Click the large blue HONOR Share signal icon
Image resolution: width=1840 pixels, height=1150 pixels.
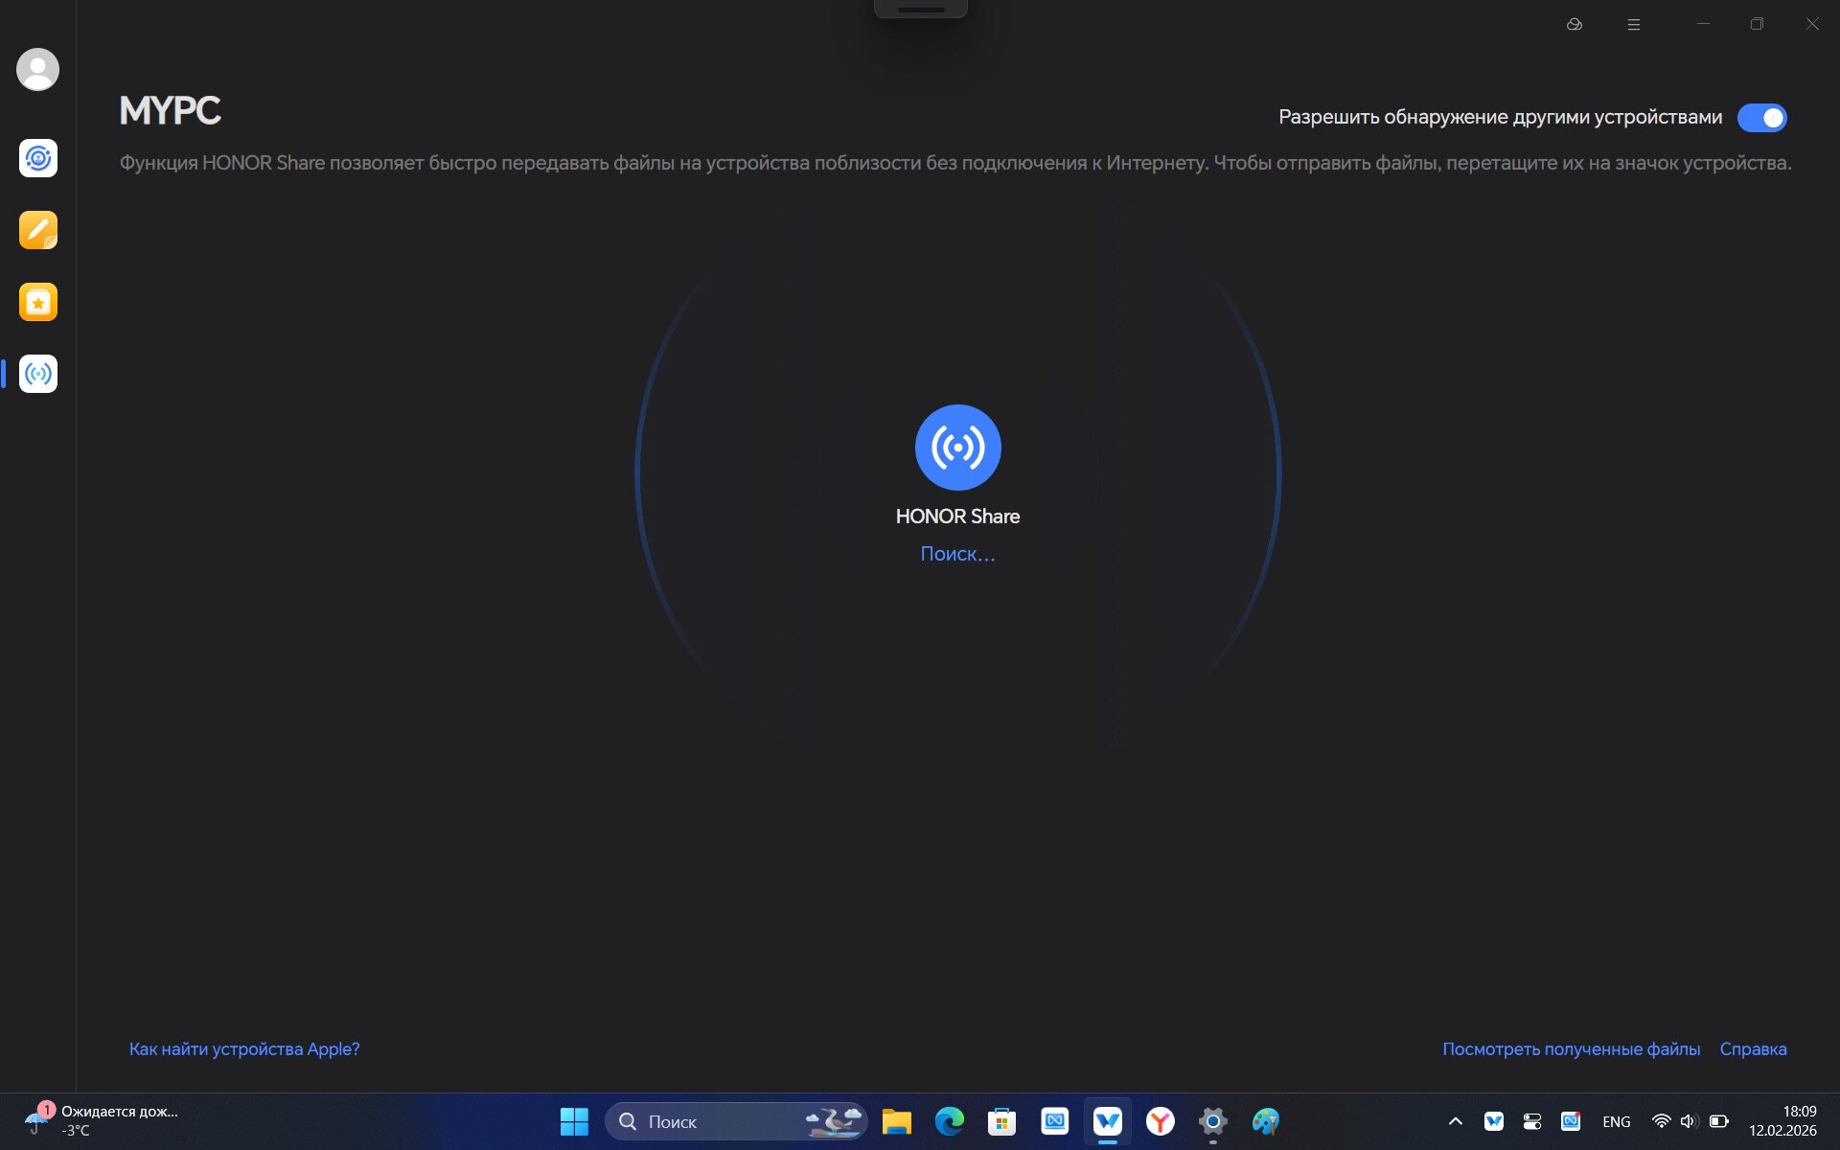click(x=957, y=448)
